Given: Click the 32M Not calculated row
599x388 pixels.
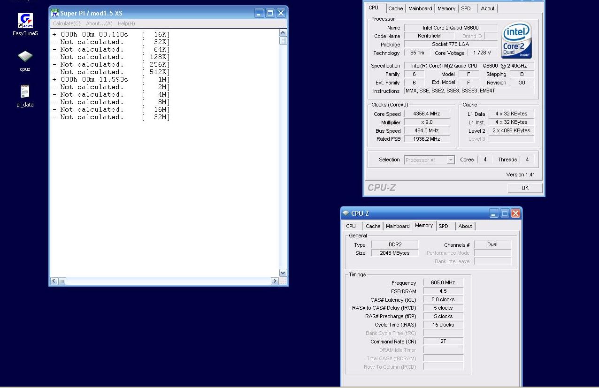Looking at the screenshot, I should [111, 117].
